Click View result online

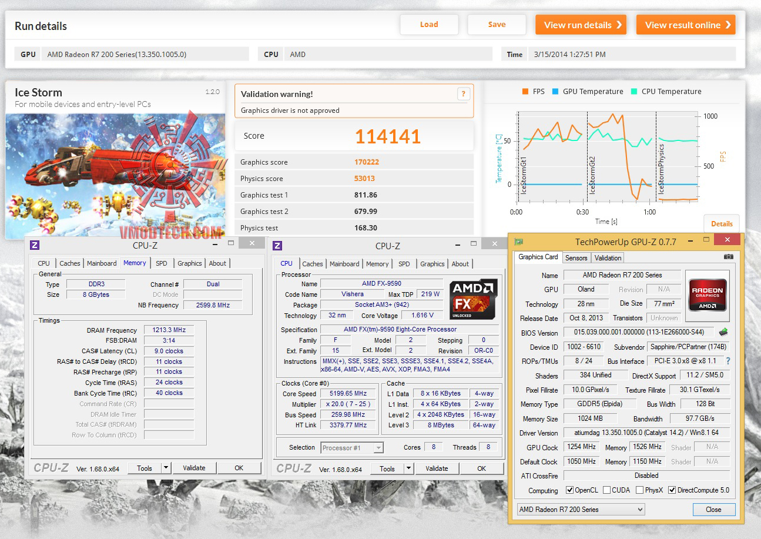click(x=686, y=25)
